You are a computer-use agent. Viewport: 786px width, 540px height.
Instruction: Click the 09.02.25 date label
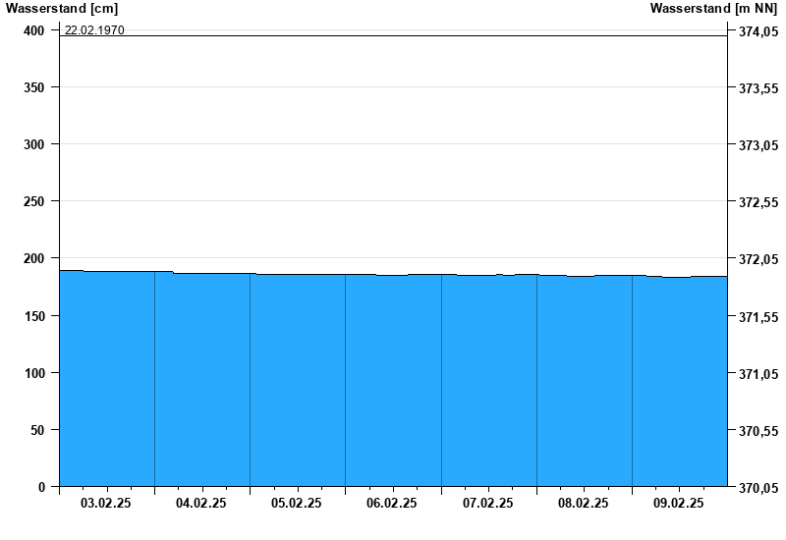pyautogui.click(x=678, y=504)
